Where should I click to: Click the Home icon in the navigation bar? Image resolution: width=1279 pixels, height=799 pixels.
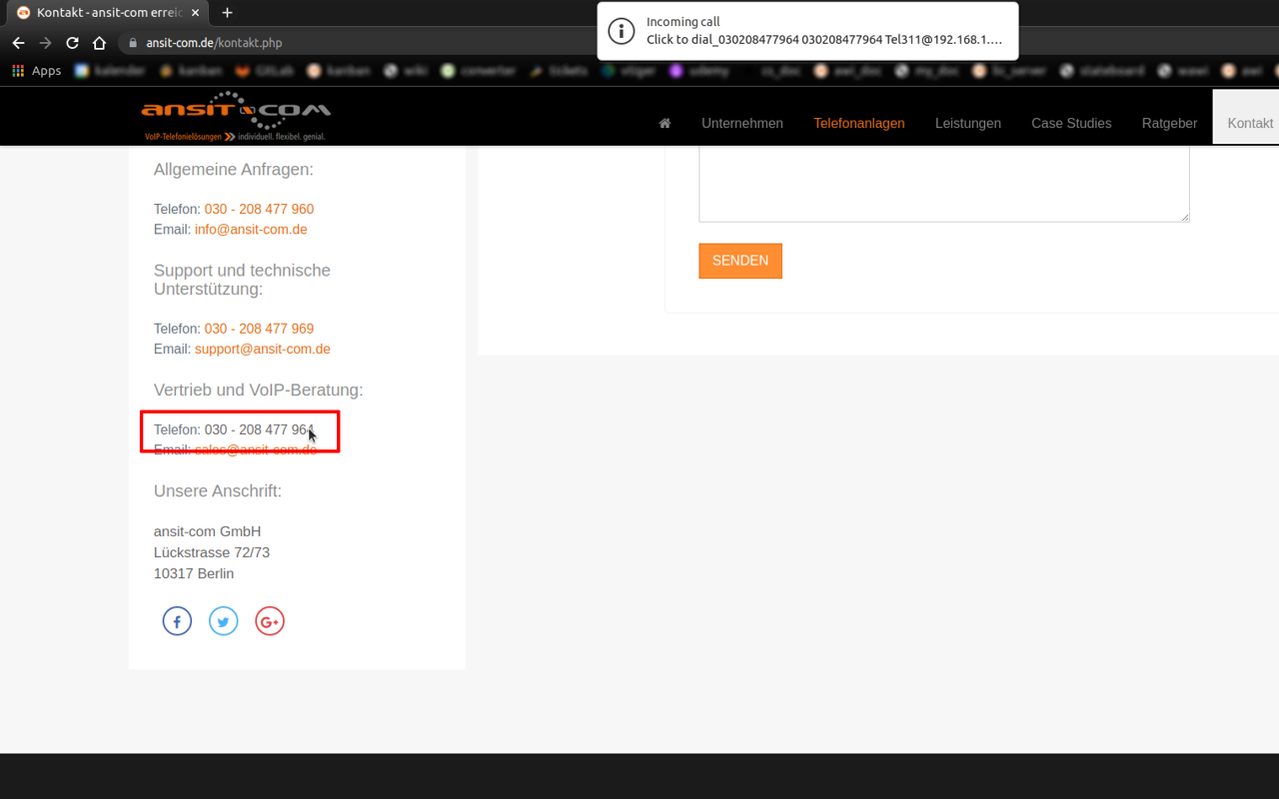coord(664,122)
